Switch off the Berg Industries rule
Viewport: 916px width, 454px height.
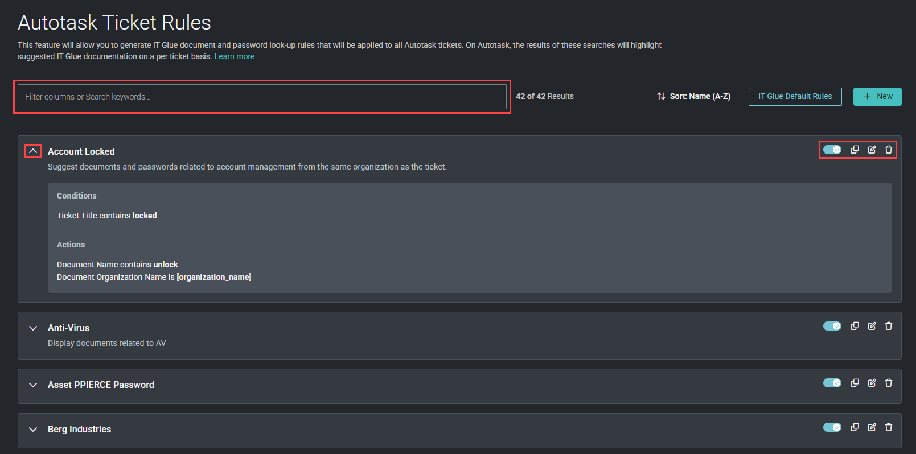[x=832, y=427]
